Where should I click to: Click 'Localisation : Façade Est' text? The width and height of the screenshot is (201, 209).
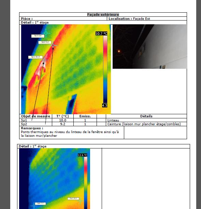click(129, 19)
